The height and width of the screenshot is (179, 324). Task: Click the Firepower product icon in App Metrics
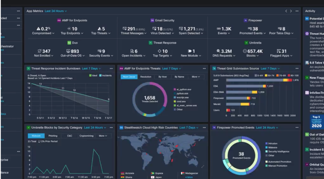[x=245, y=20]
